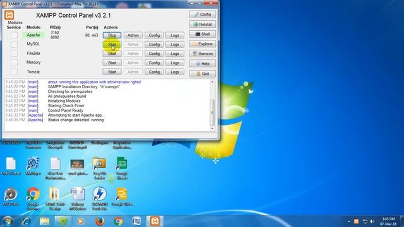Image resolution: width=404 pixels, height=227 pixels.
Task: Open Apache Admin page
Action: coord(133,35)
